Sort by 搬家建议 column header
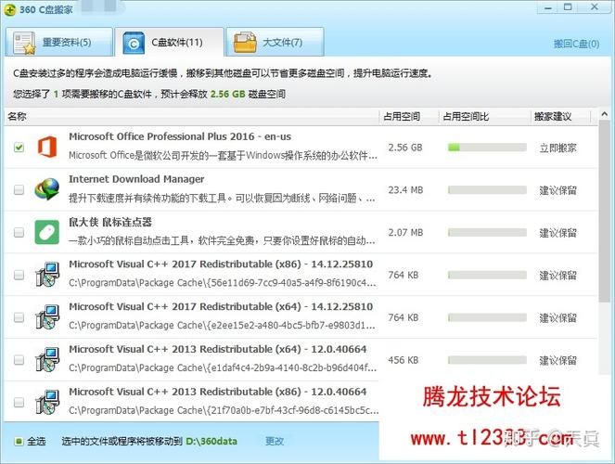 tap(553, 116)
